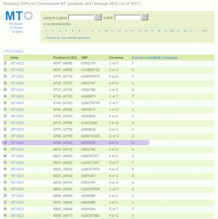Expand the i4001044 row plus icon

5,209
